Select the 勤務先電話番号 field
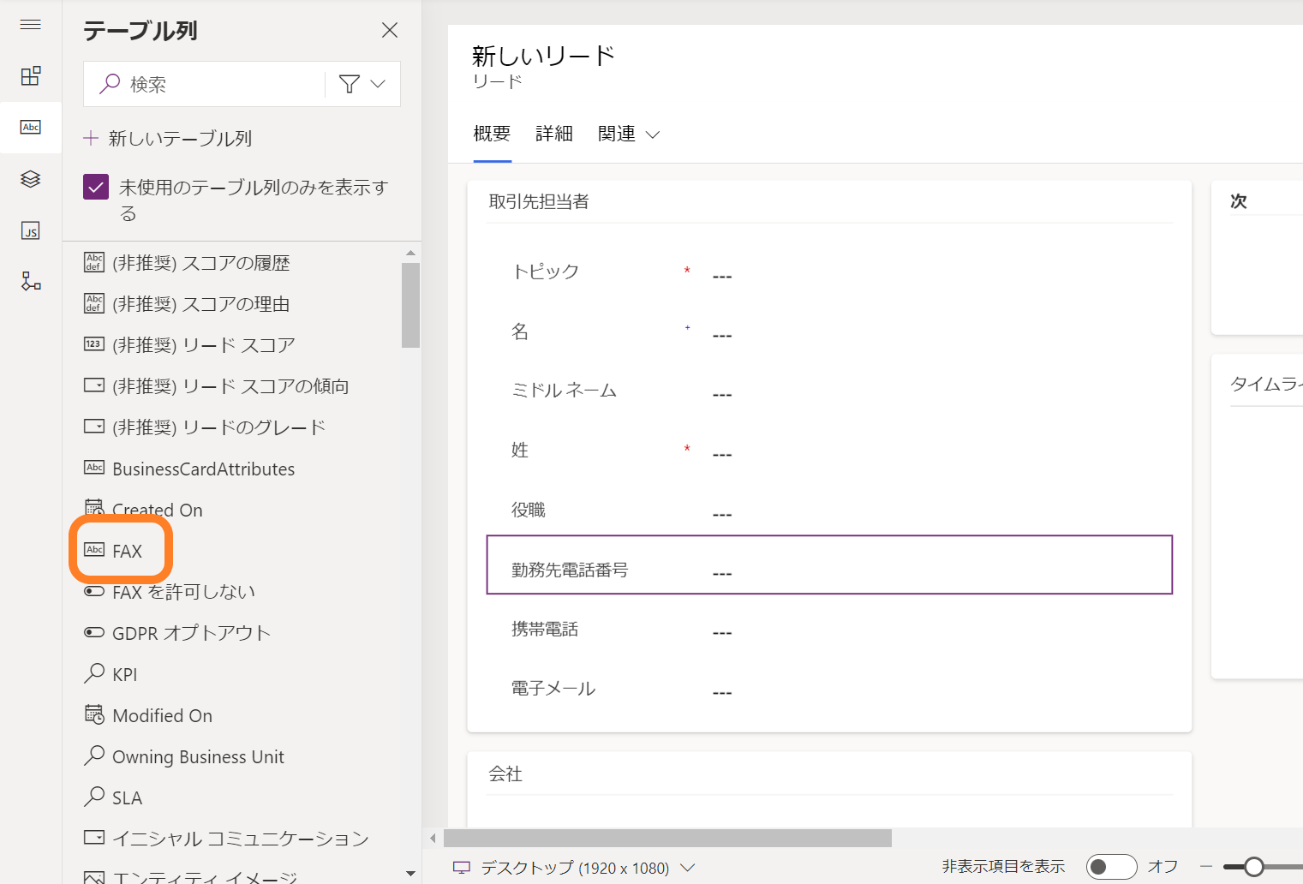Screen dimensions: 1303x884 tap(829, 564)
